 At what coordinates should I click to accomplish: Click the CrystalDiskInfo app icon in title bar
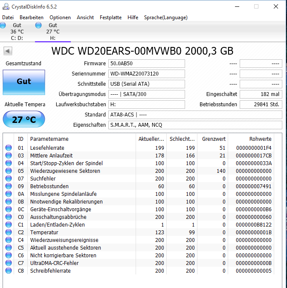tap(6, 6)
